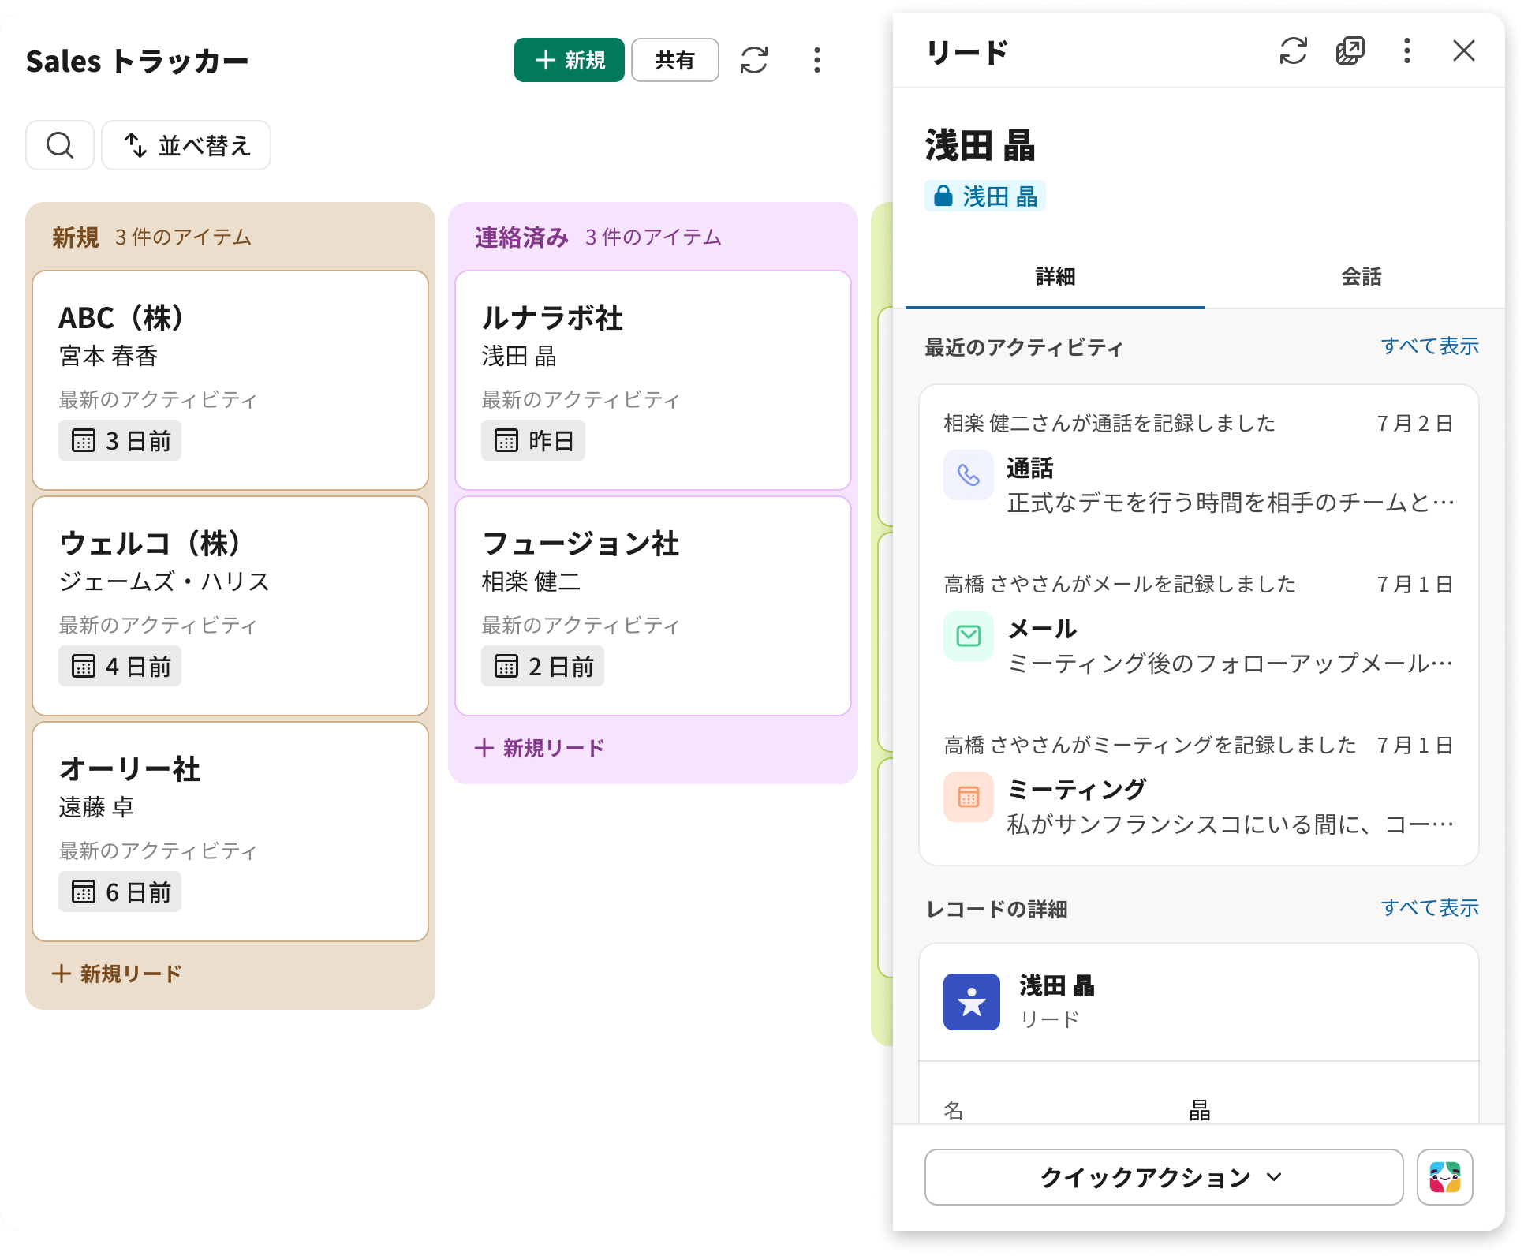Open the colorful Slack AI assistant icon
Screen dimensions: 1524x1256
(1445, 1177)
